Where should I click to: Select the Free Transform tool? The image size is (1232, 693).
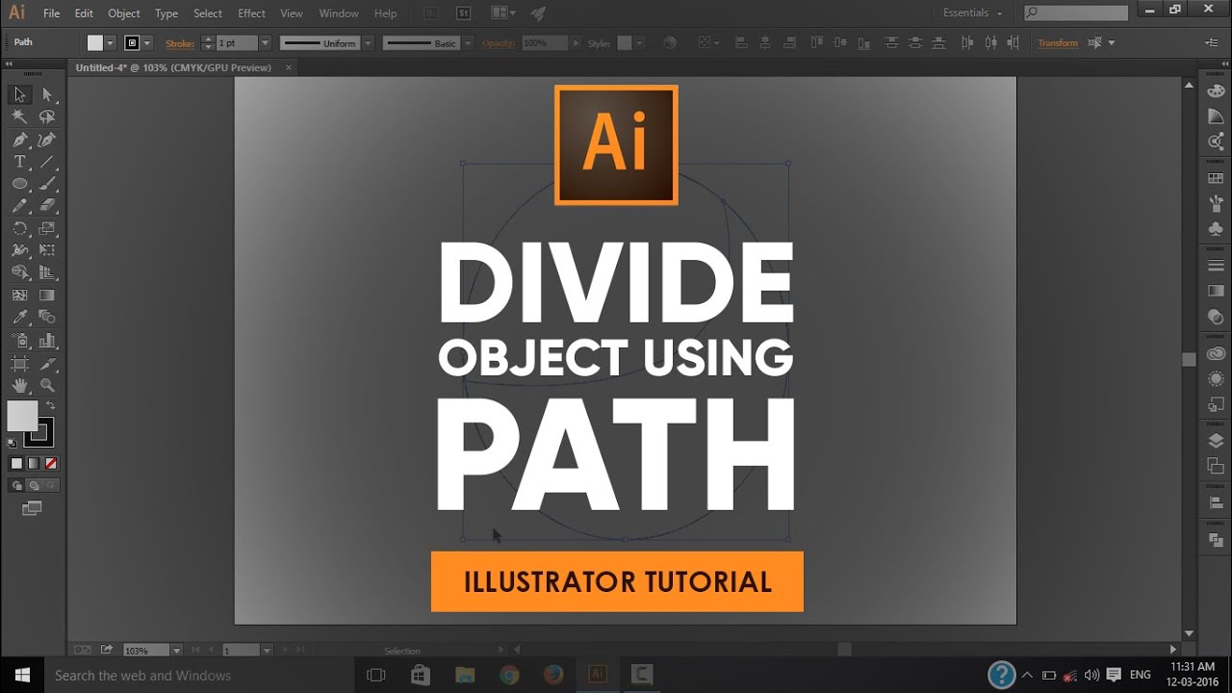coord(47,250)
